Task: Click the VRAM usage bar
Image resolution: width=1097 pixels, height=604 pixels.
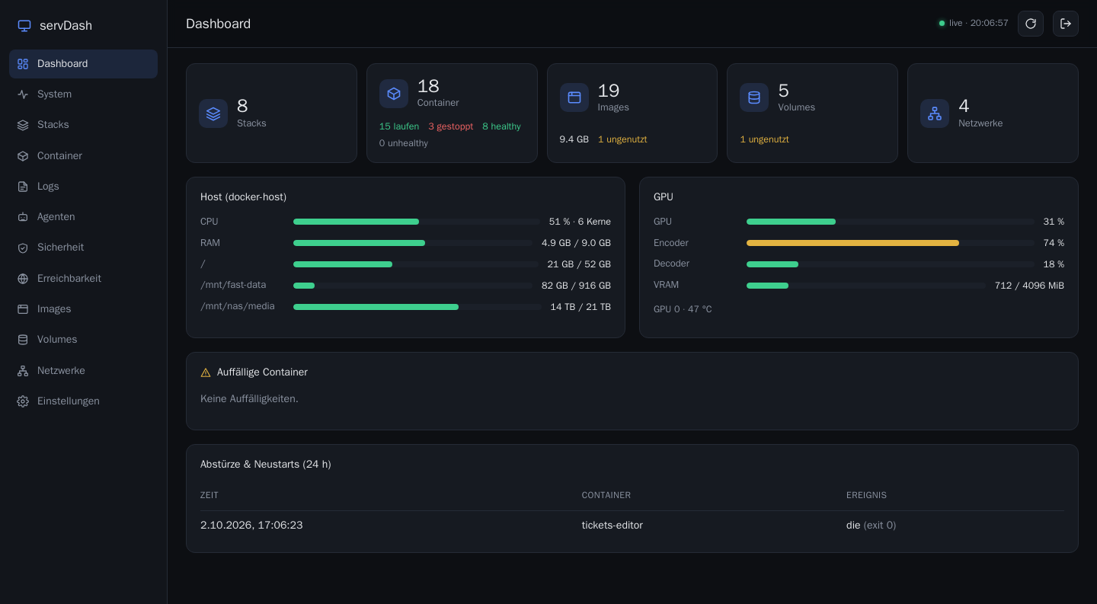Action: click(x=866, y=286)
